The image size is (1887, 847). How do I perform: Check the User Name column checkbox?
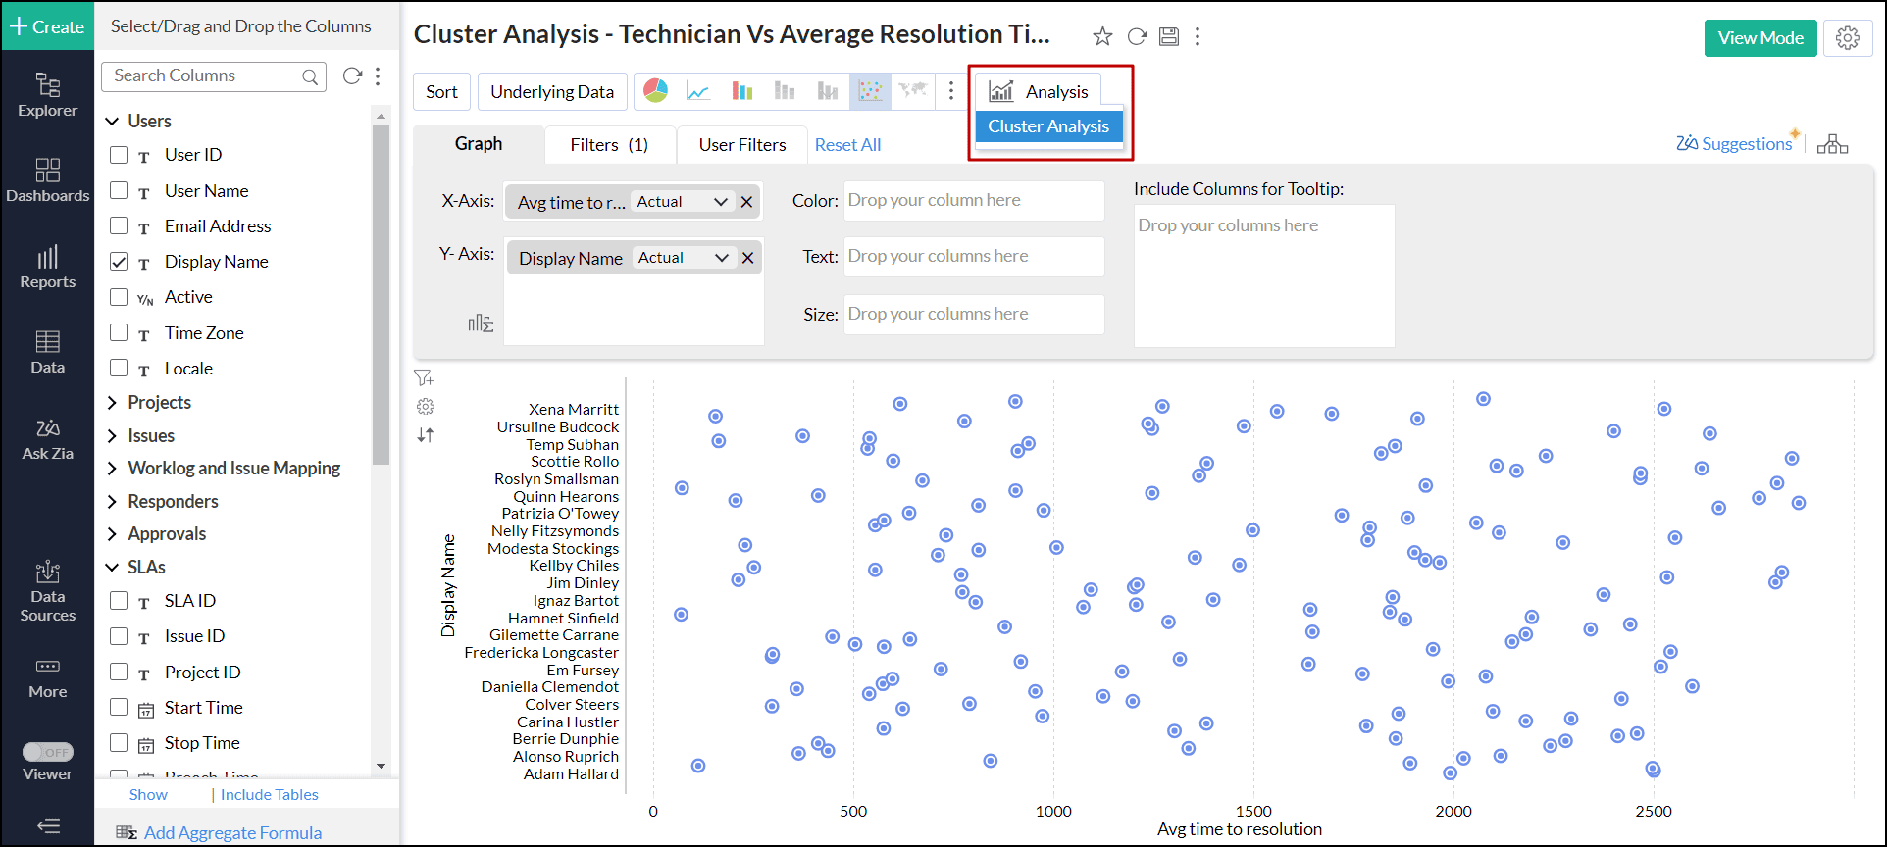point(119,190)
